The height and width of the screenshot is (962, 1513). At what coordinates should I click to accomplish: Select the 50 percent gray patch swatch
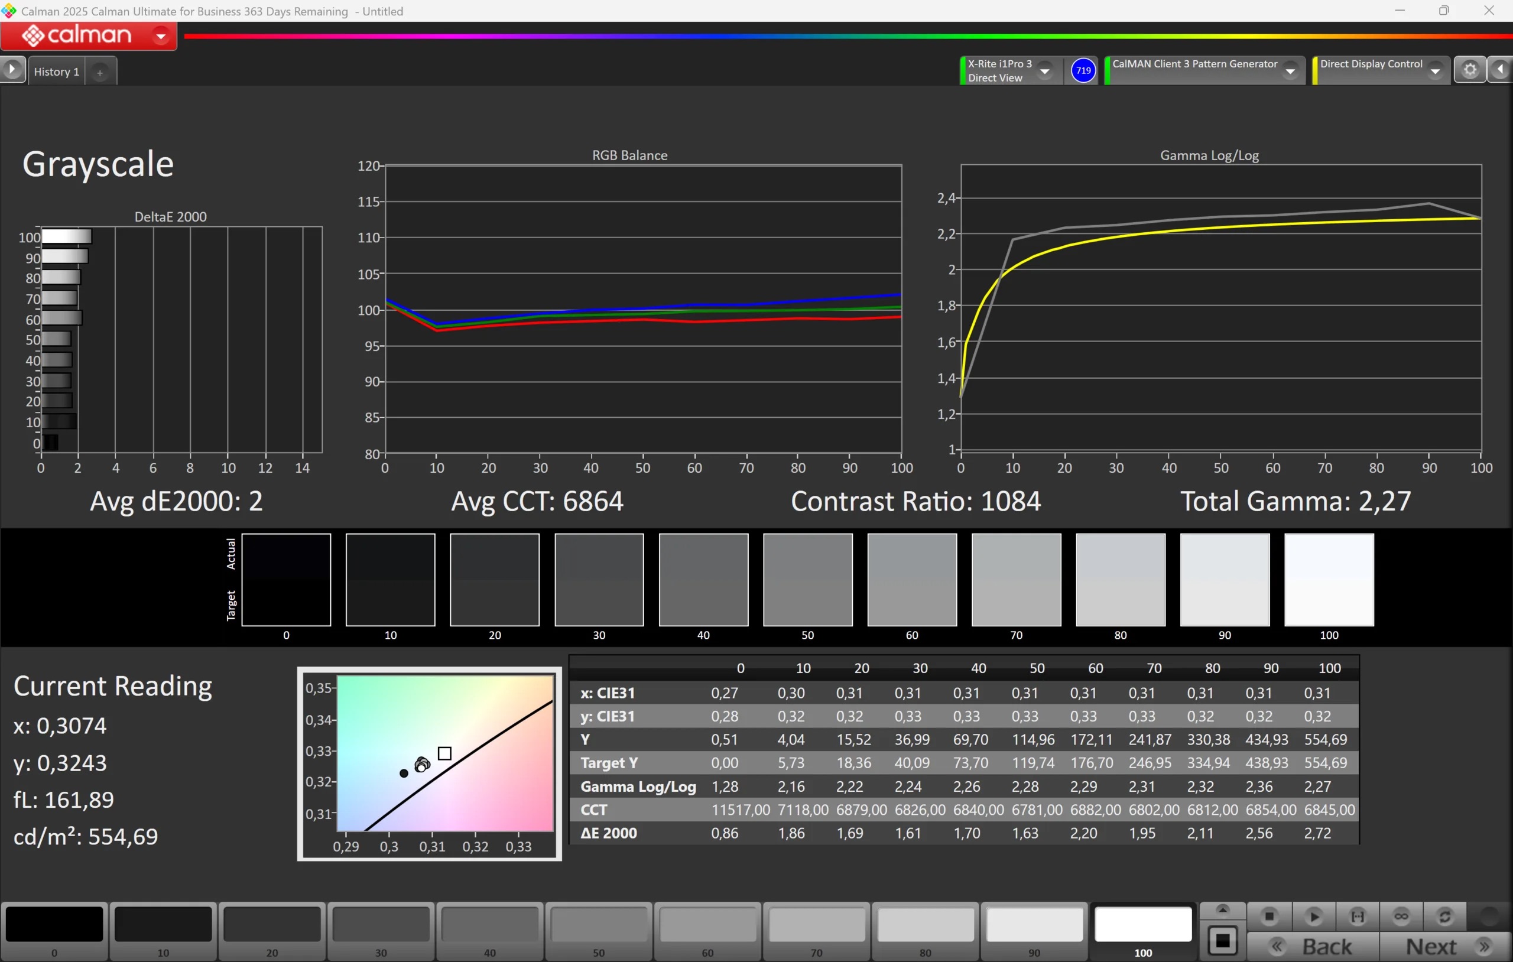pyautogui.click(x=598, y=925)
